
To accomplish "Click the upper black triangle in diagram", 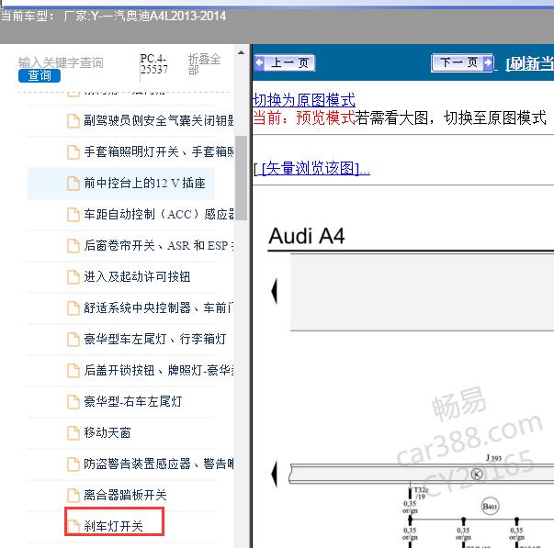I will point(274,291).
